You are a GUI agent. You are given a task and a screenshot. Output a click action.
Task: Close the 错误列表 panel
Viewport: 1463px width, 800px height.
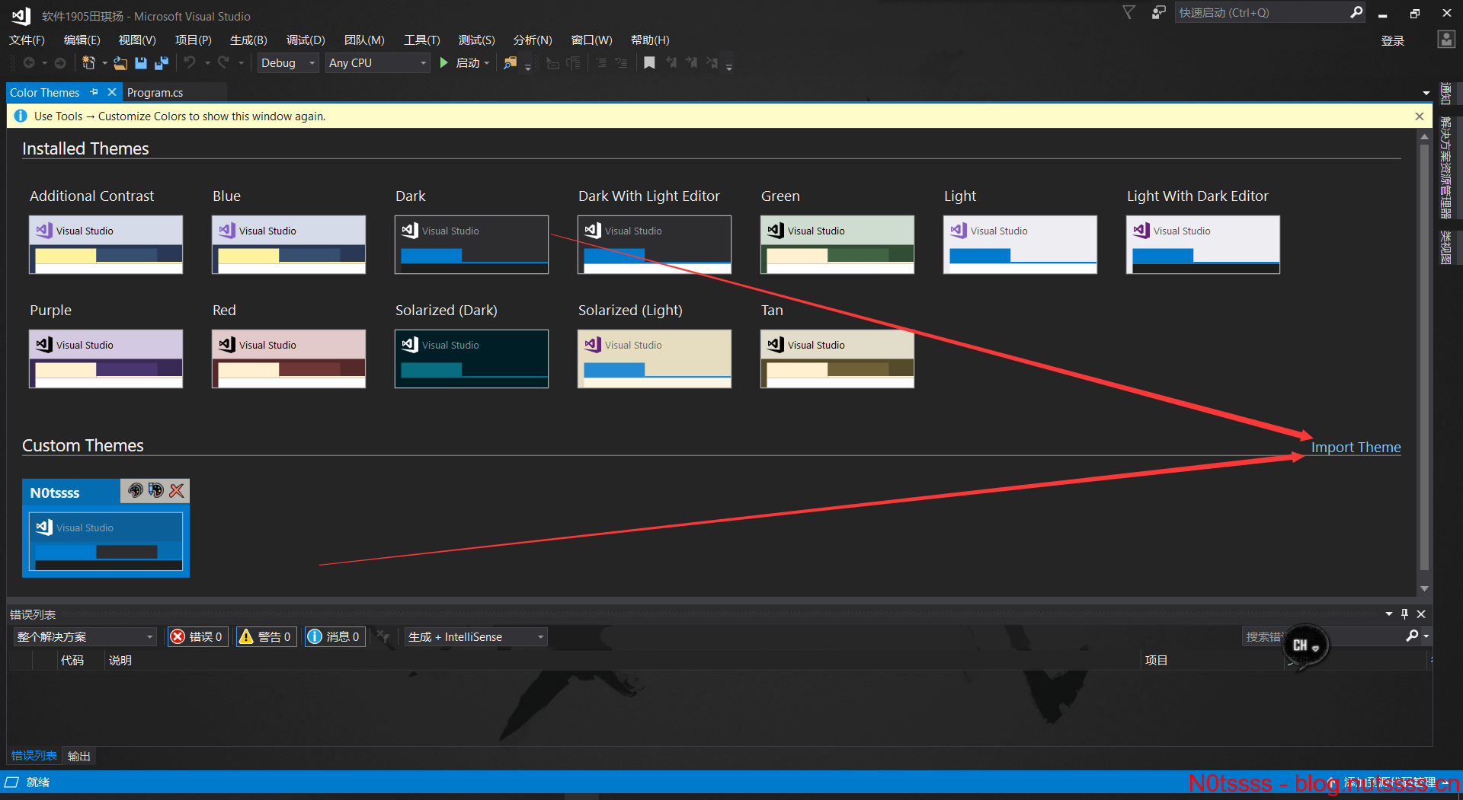click(x=1421, y=614)
